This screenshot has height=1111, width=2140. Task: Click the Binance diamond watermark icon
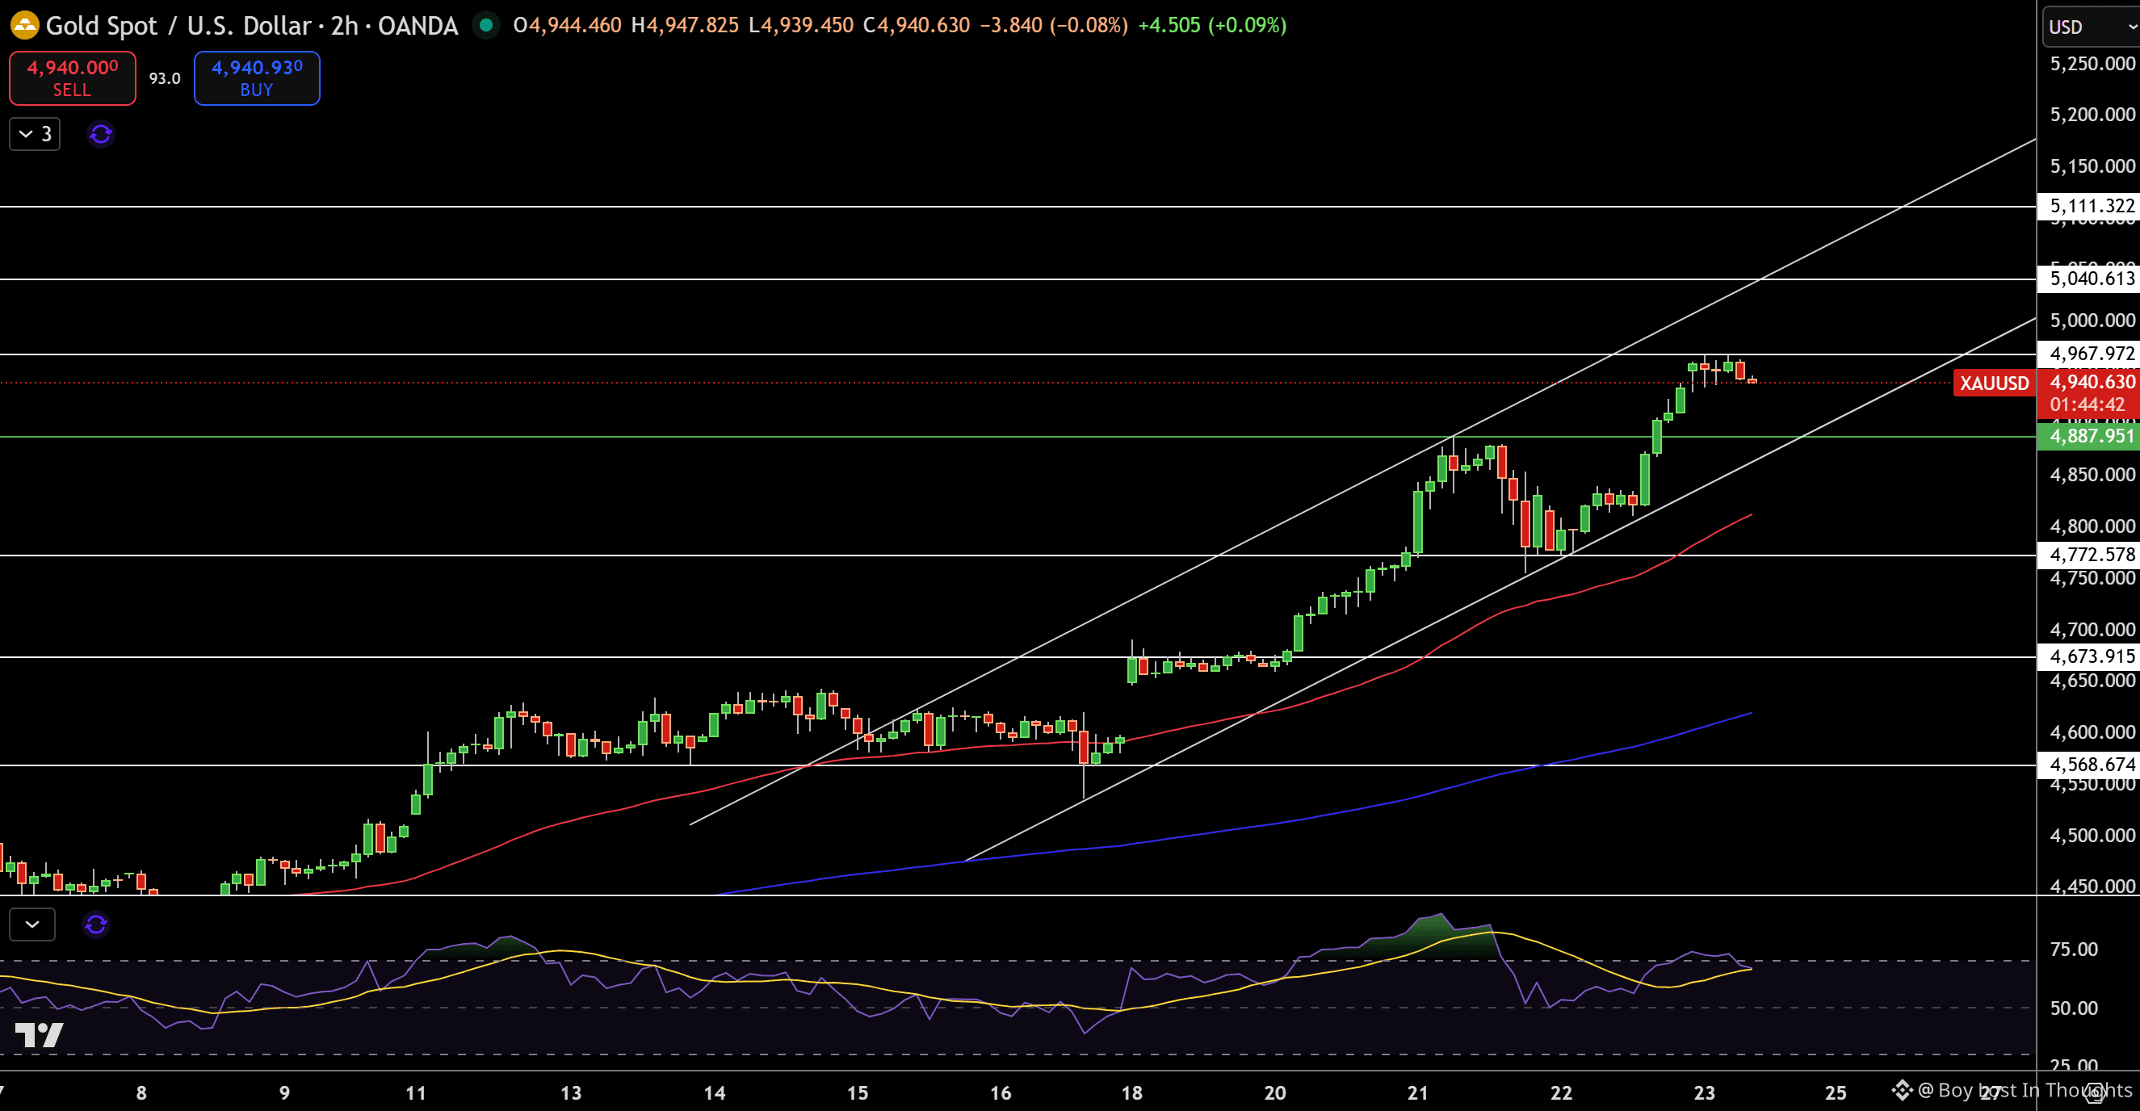(1902, 1089)
